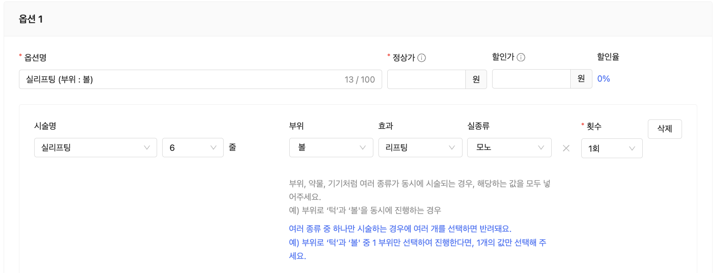Image resolution: width=719 pixels, height=273 pixels.
Task: Click the info icon beside 할인가
Action: click(x=521, y=58)
